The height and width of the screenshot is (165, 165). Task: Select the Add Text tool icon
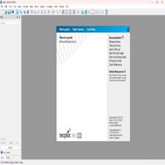coord(82,12)
